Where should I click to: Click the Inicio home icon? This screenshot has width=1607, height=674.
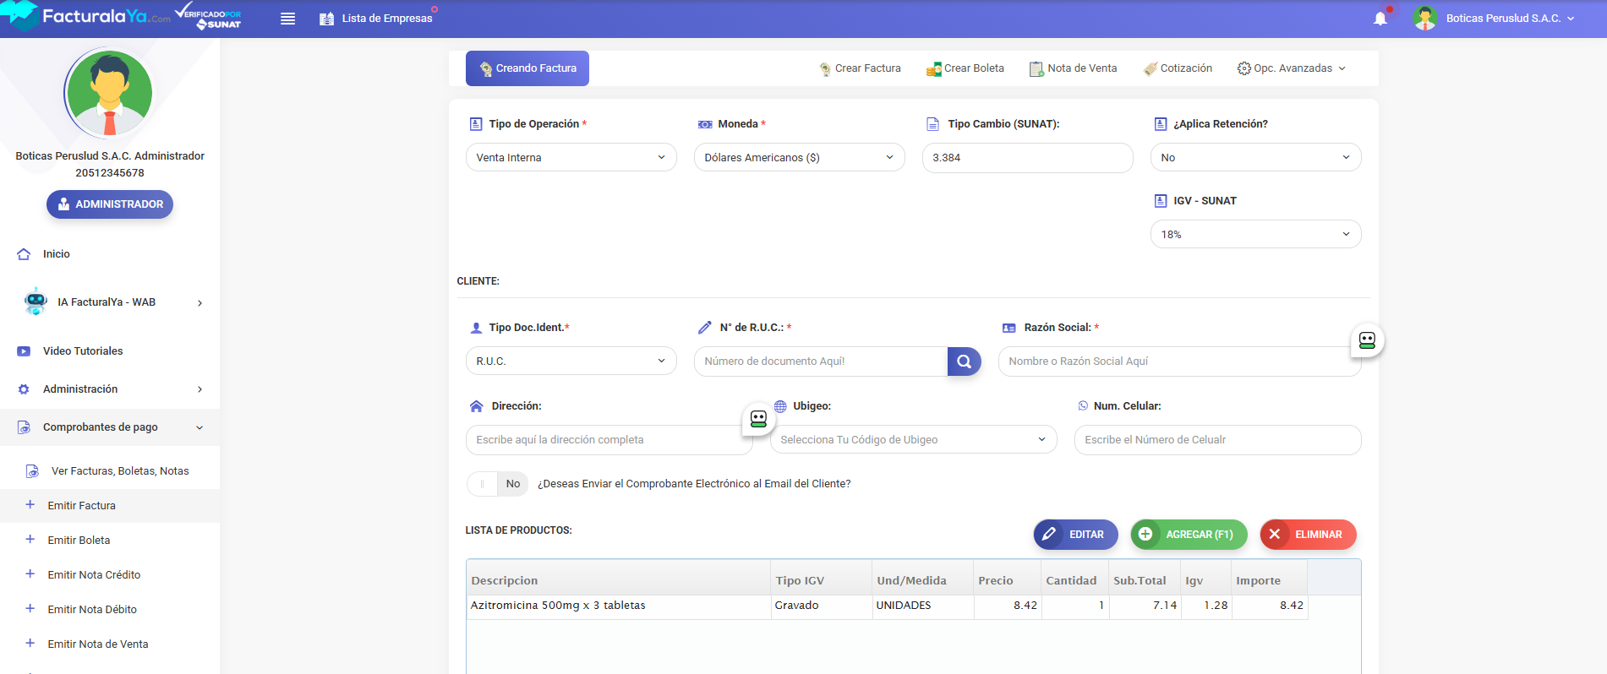click(24, 254)
